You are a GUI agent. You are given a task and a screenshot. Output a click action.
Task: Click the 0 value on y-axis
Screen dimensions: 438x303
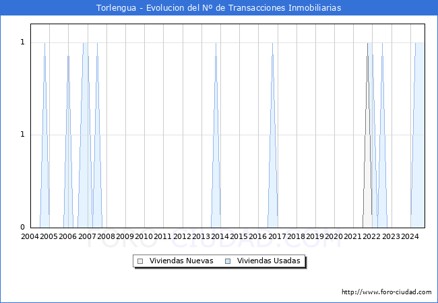pyautogui.click(x=23, y=227)
